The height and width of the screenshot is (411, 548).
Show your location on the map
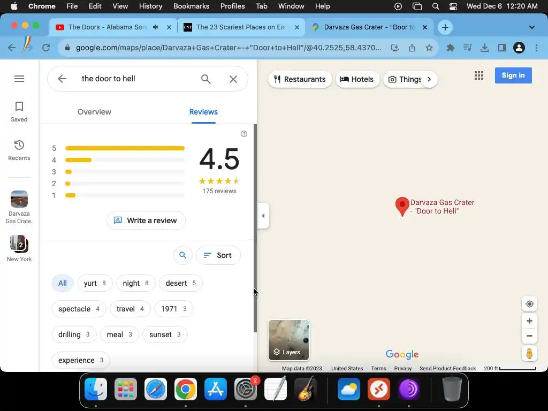pyautogui.click(x=529, y=304)
